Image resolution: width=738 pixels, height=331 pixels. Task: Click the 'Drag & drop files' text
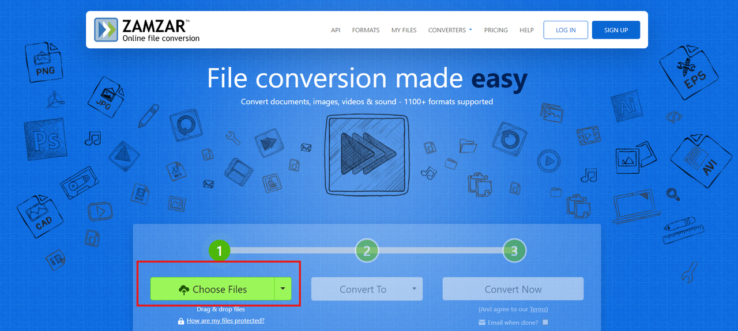tap(221, 309)
